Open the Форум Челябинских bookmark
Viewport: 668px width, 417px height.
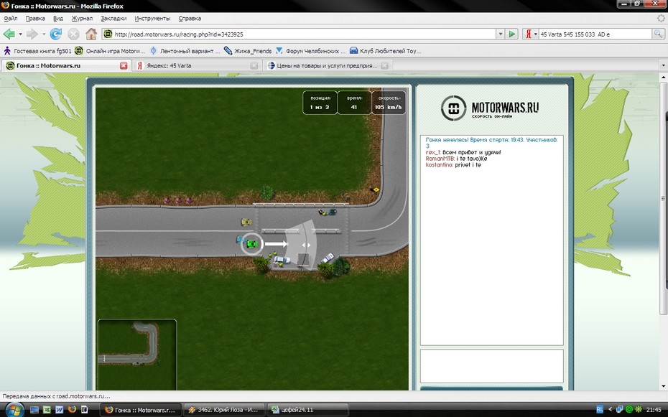(310, 51)
